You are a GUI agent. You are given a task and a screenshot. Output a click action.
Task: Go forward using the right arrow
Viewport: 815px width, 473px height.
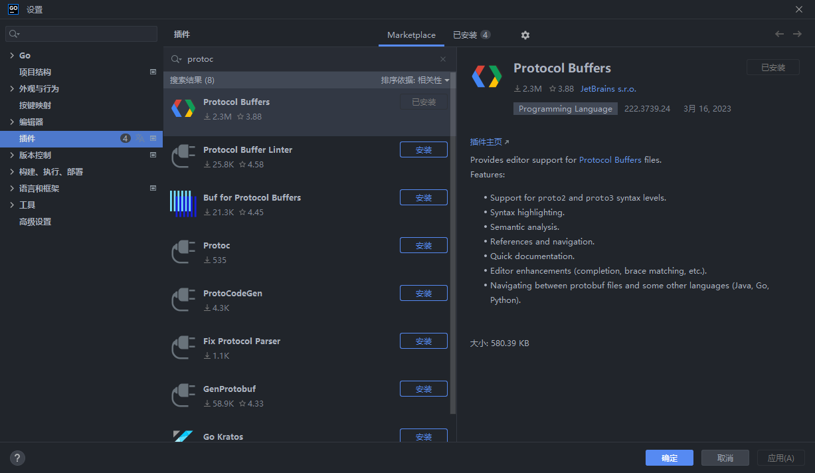pyautogui.click(x=797, y=34)
